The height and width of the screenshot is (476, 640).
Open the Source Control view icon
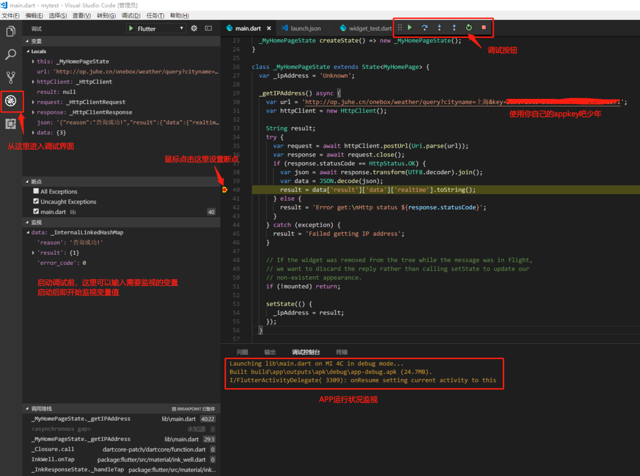pyautogui.click(x=11, y=77)
